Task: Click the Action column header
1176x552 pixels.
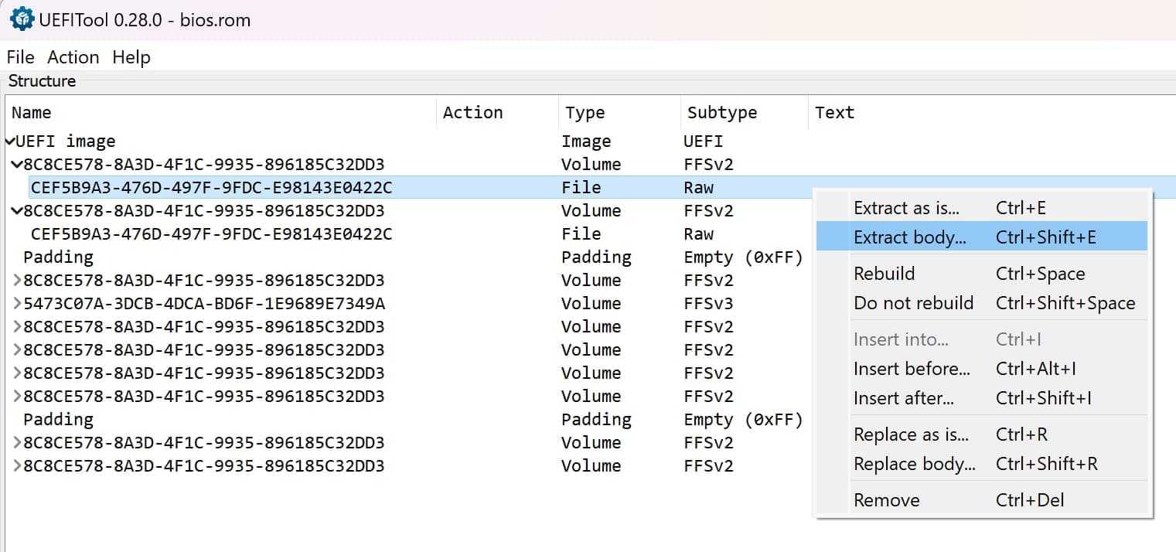Action: (497, 113)
